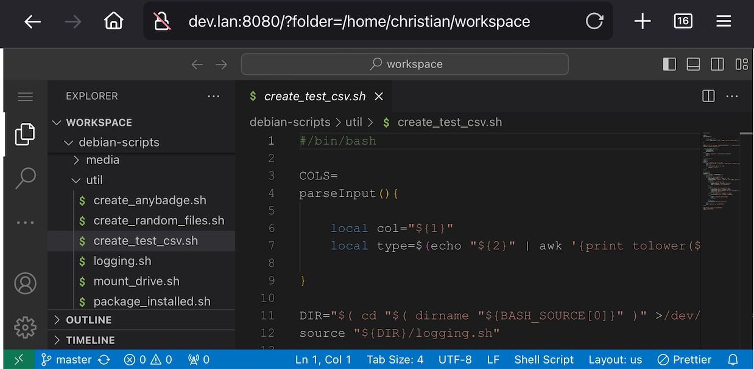754x369 pixels.
Task: Synchronize changes with remote
Action: click(x=104, y=359)
